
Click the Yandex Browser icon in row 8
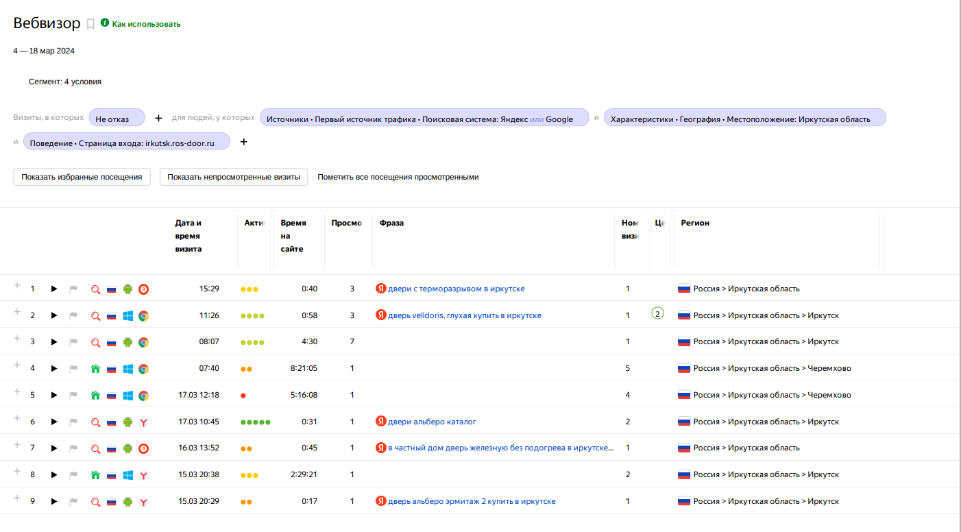(x=143, y=475)
